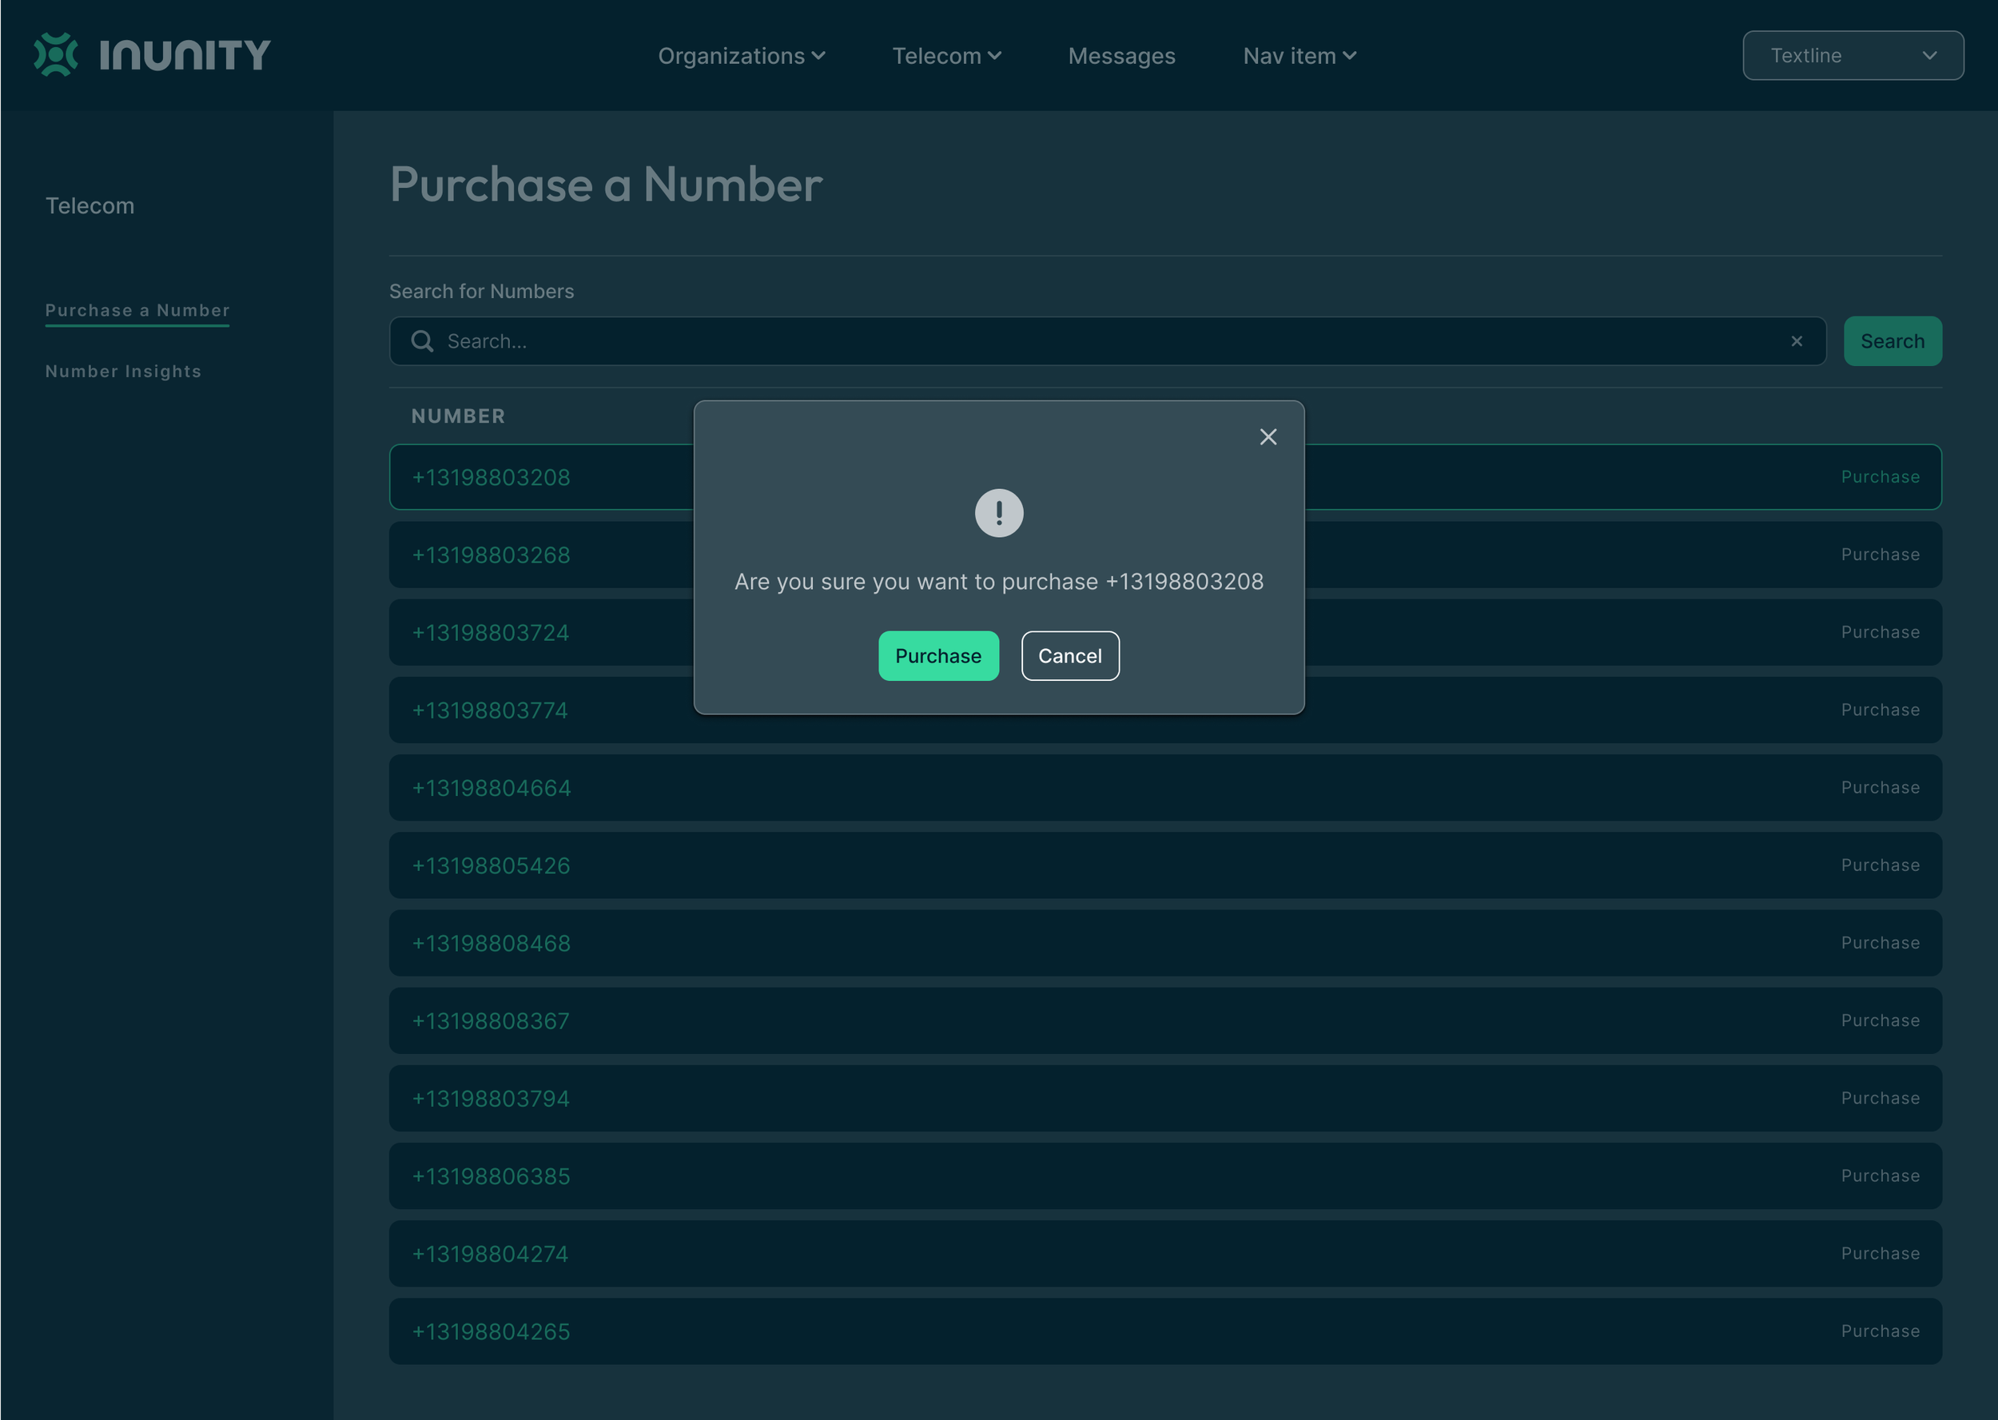Screen dimensions: 1998x1420
Task: Open the Nav item dropdown menu
Action: click(x=1299, y=56)
